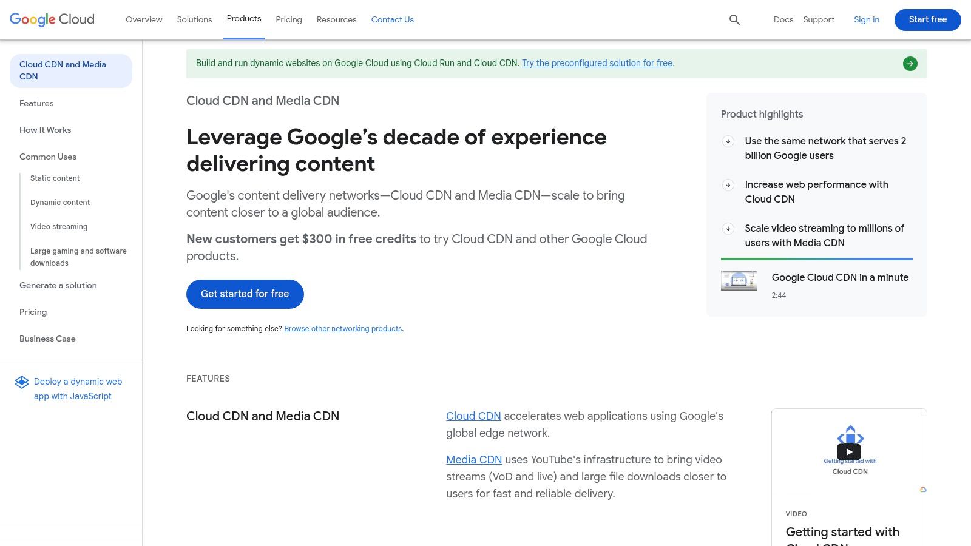Open Pricing in the top navigation
Screen dimensions: 971x546
pyautogui.click(x=289, y=19)
